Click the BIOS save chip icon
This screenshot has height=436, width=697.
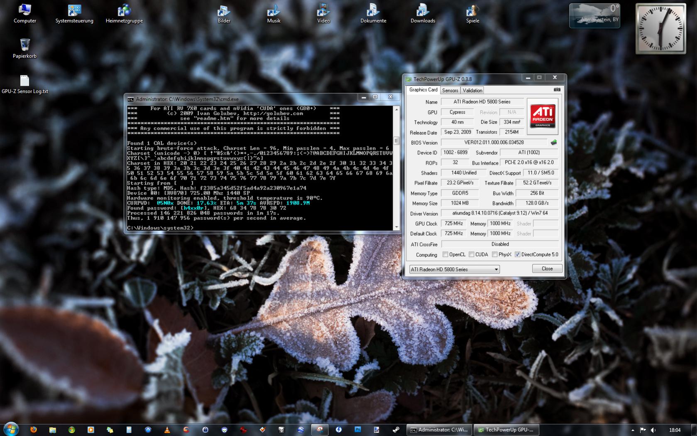[554, 143]
